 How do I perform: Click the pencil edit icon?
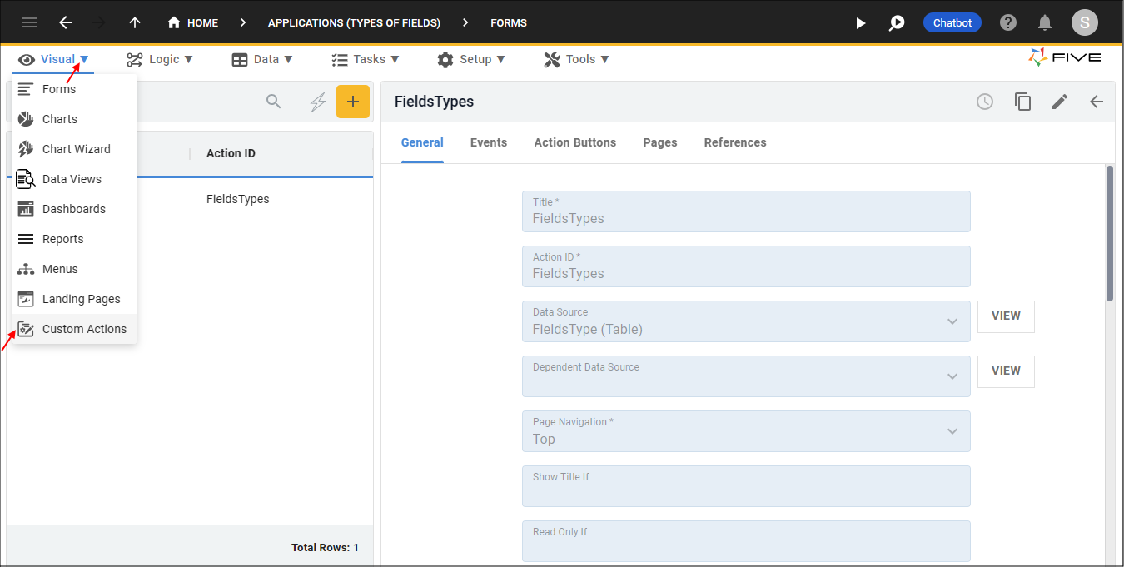1059,102
